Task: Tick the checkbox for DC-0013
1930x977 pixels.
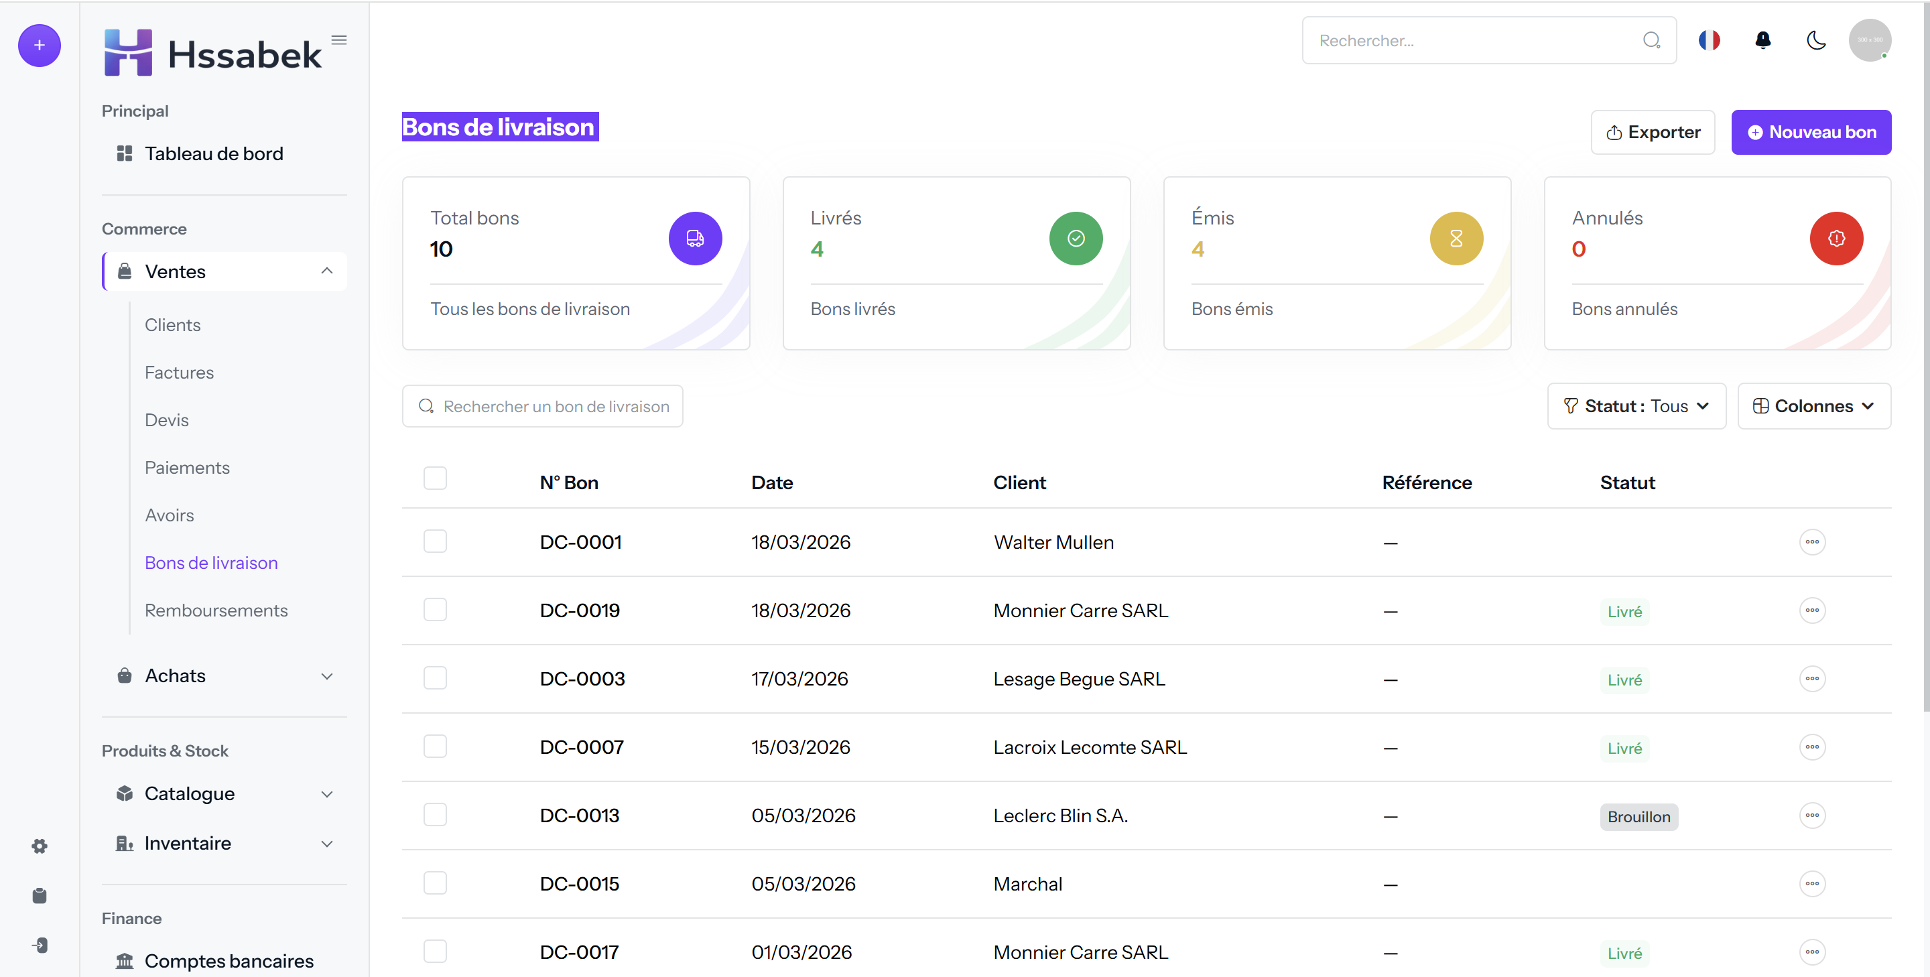Action: click(x=434, y=814)
